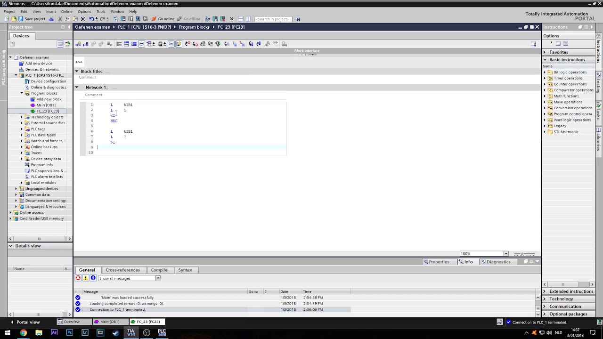This screenshot has height=339, width=603.
Task: Open the Help menu
Action: tap(133, 11)
